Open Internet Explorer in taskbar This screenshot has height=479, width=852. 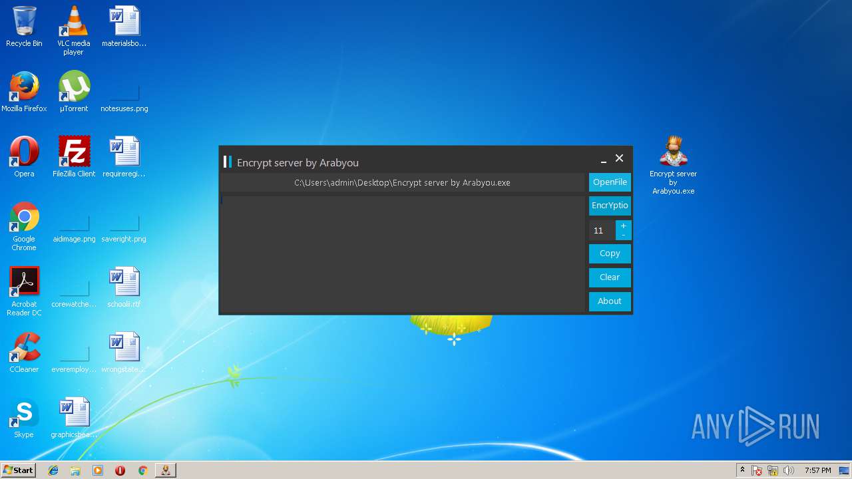(x=53, y=470)
